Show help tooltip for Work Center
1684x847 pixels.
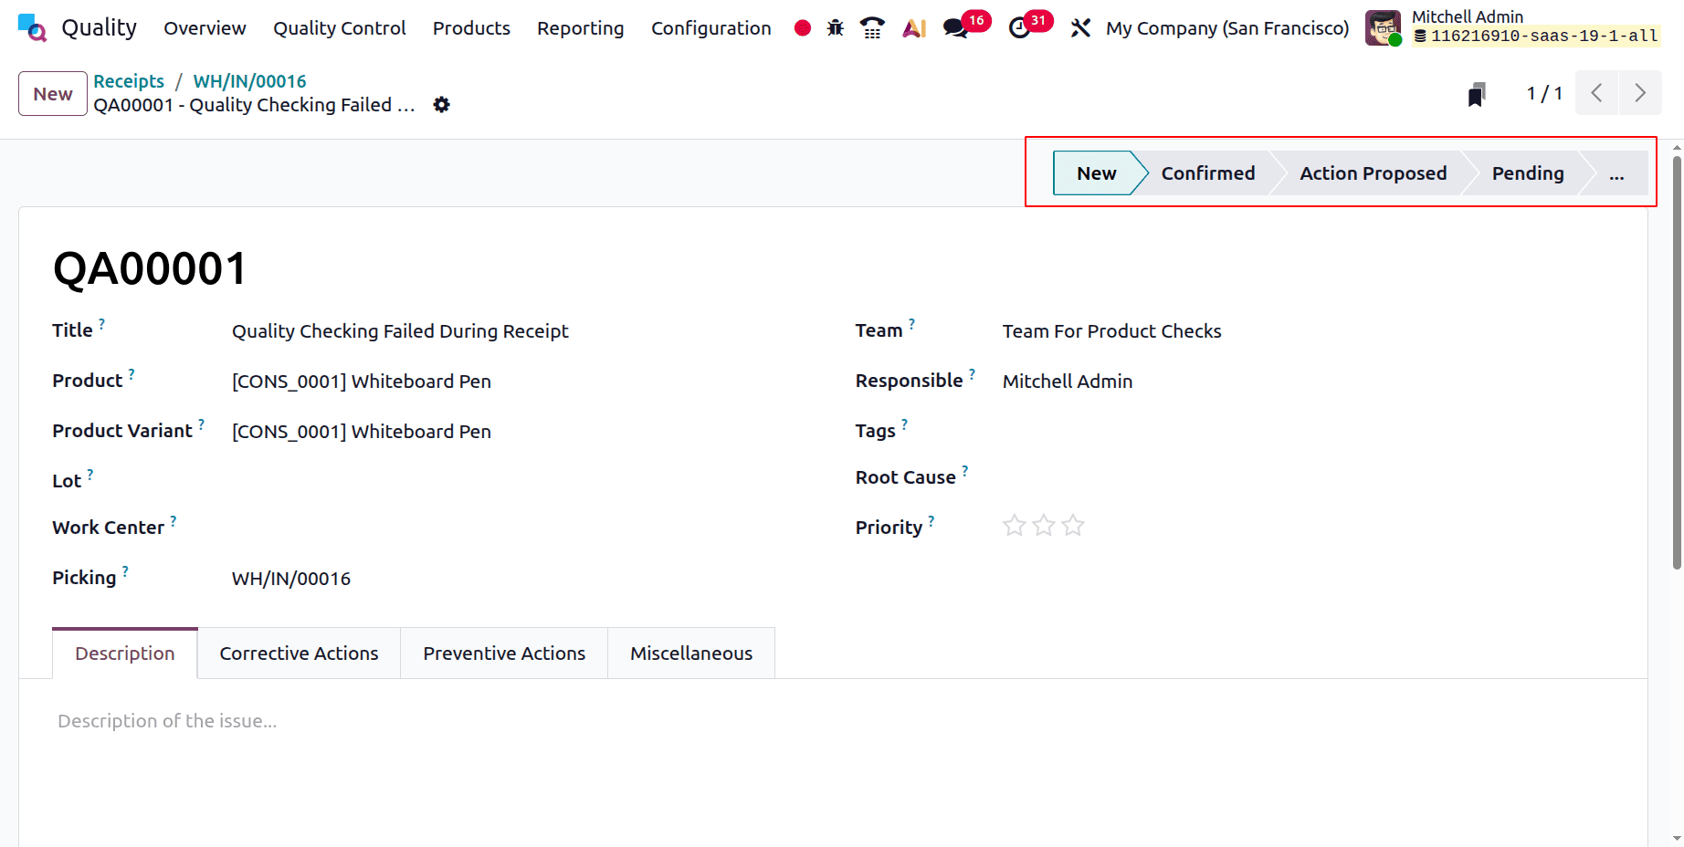click(x=173, y=520)
